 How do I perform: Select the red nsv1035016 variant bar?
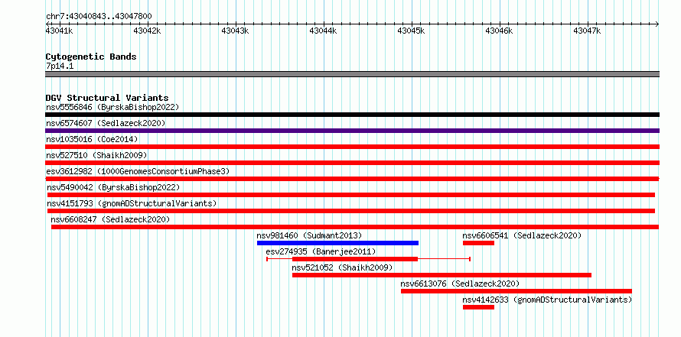[352, 147]
